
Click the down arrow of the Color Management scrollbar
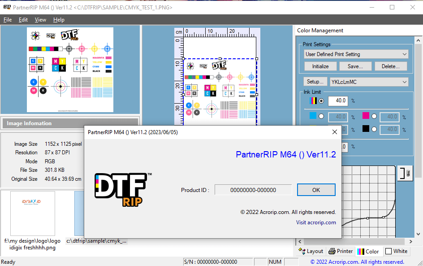coord(418,234)
